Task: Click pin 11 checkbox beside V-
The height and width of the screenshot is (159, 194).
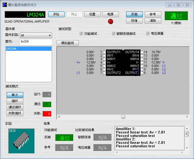Action: click(x=142, y=62)
